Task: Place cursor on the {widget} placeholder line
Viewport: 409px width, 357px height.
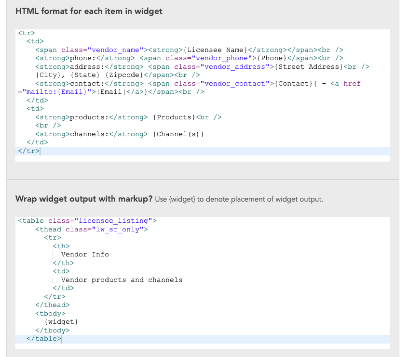Action: pos(61,322)
